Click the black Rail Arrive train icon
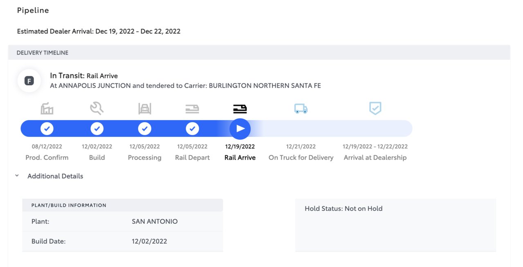This screenshot has width=523, height=267. tap(240, 109)
